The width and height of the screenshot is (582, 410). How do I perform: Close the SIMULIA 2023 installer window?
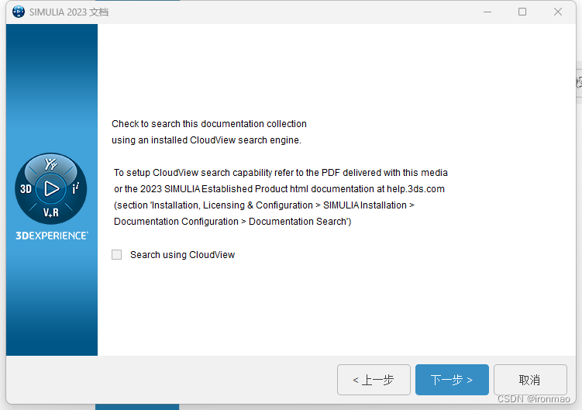tap(557, 12)
